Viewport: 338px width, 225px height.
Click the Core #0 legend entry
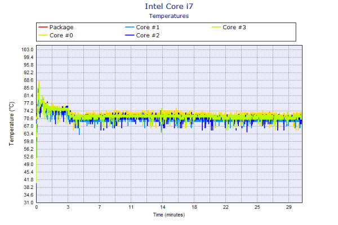[56, 35]
